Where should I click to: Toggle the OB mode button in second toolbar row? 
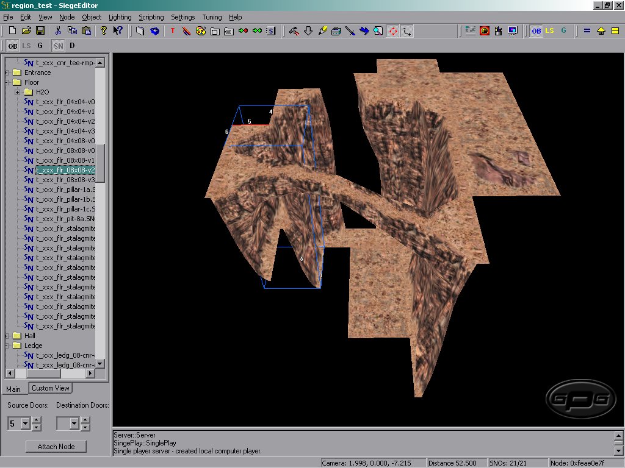[13, 46]
